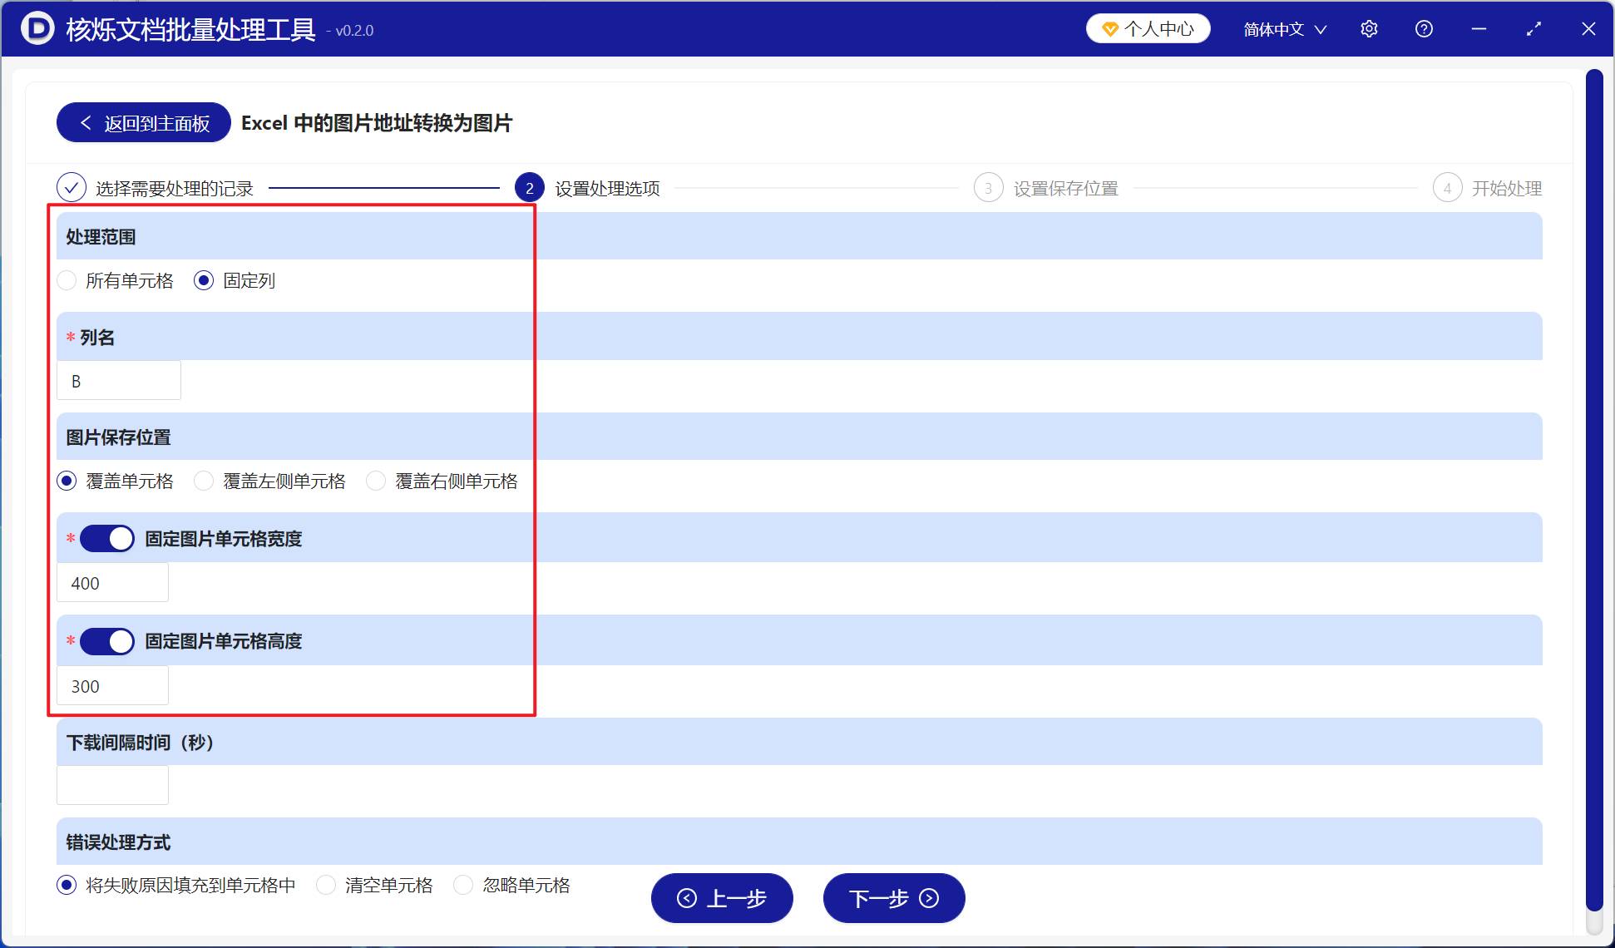Select 清空单元格 radio option
Viewport: 1615px width, 948px height.
(x=375, y=886)
